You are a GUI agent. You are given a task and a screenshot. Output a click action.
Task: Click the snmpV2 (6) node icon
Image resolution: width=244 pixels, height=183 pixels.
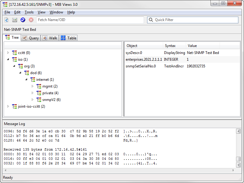click(x=39, y=100)
